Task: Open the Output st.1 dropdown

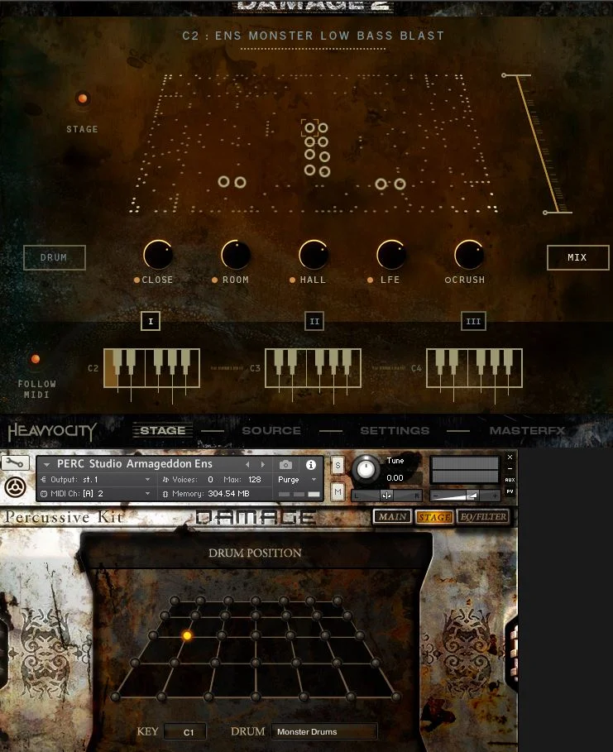Action: [x=97, y=480]
